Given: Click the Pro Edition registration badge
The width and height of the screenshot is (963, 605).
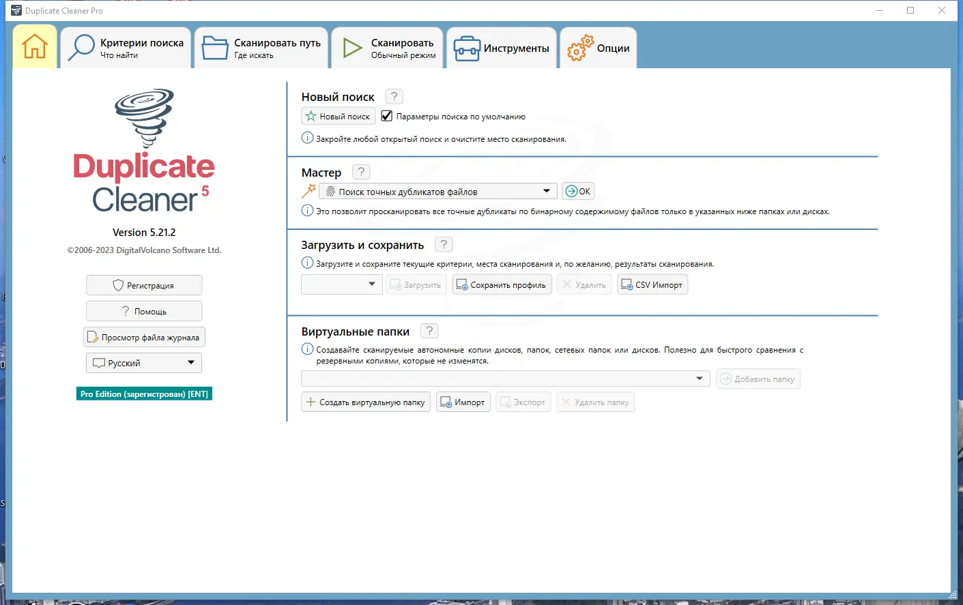Looking at the screenshot, I should 144,394.
